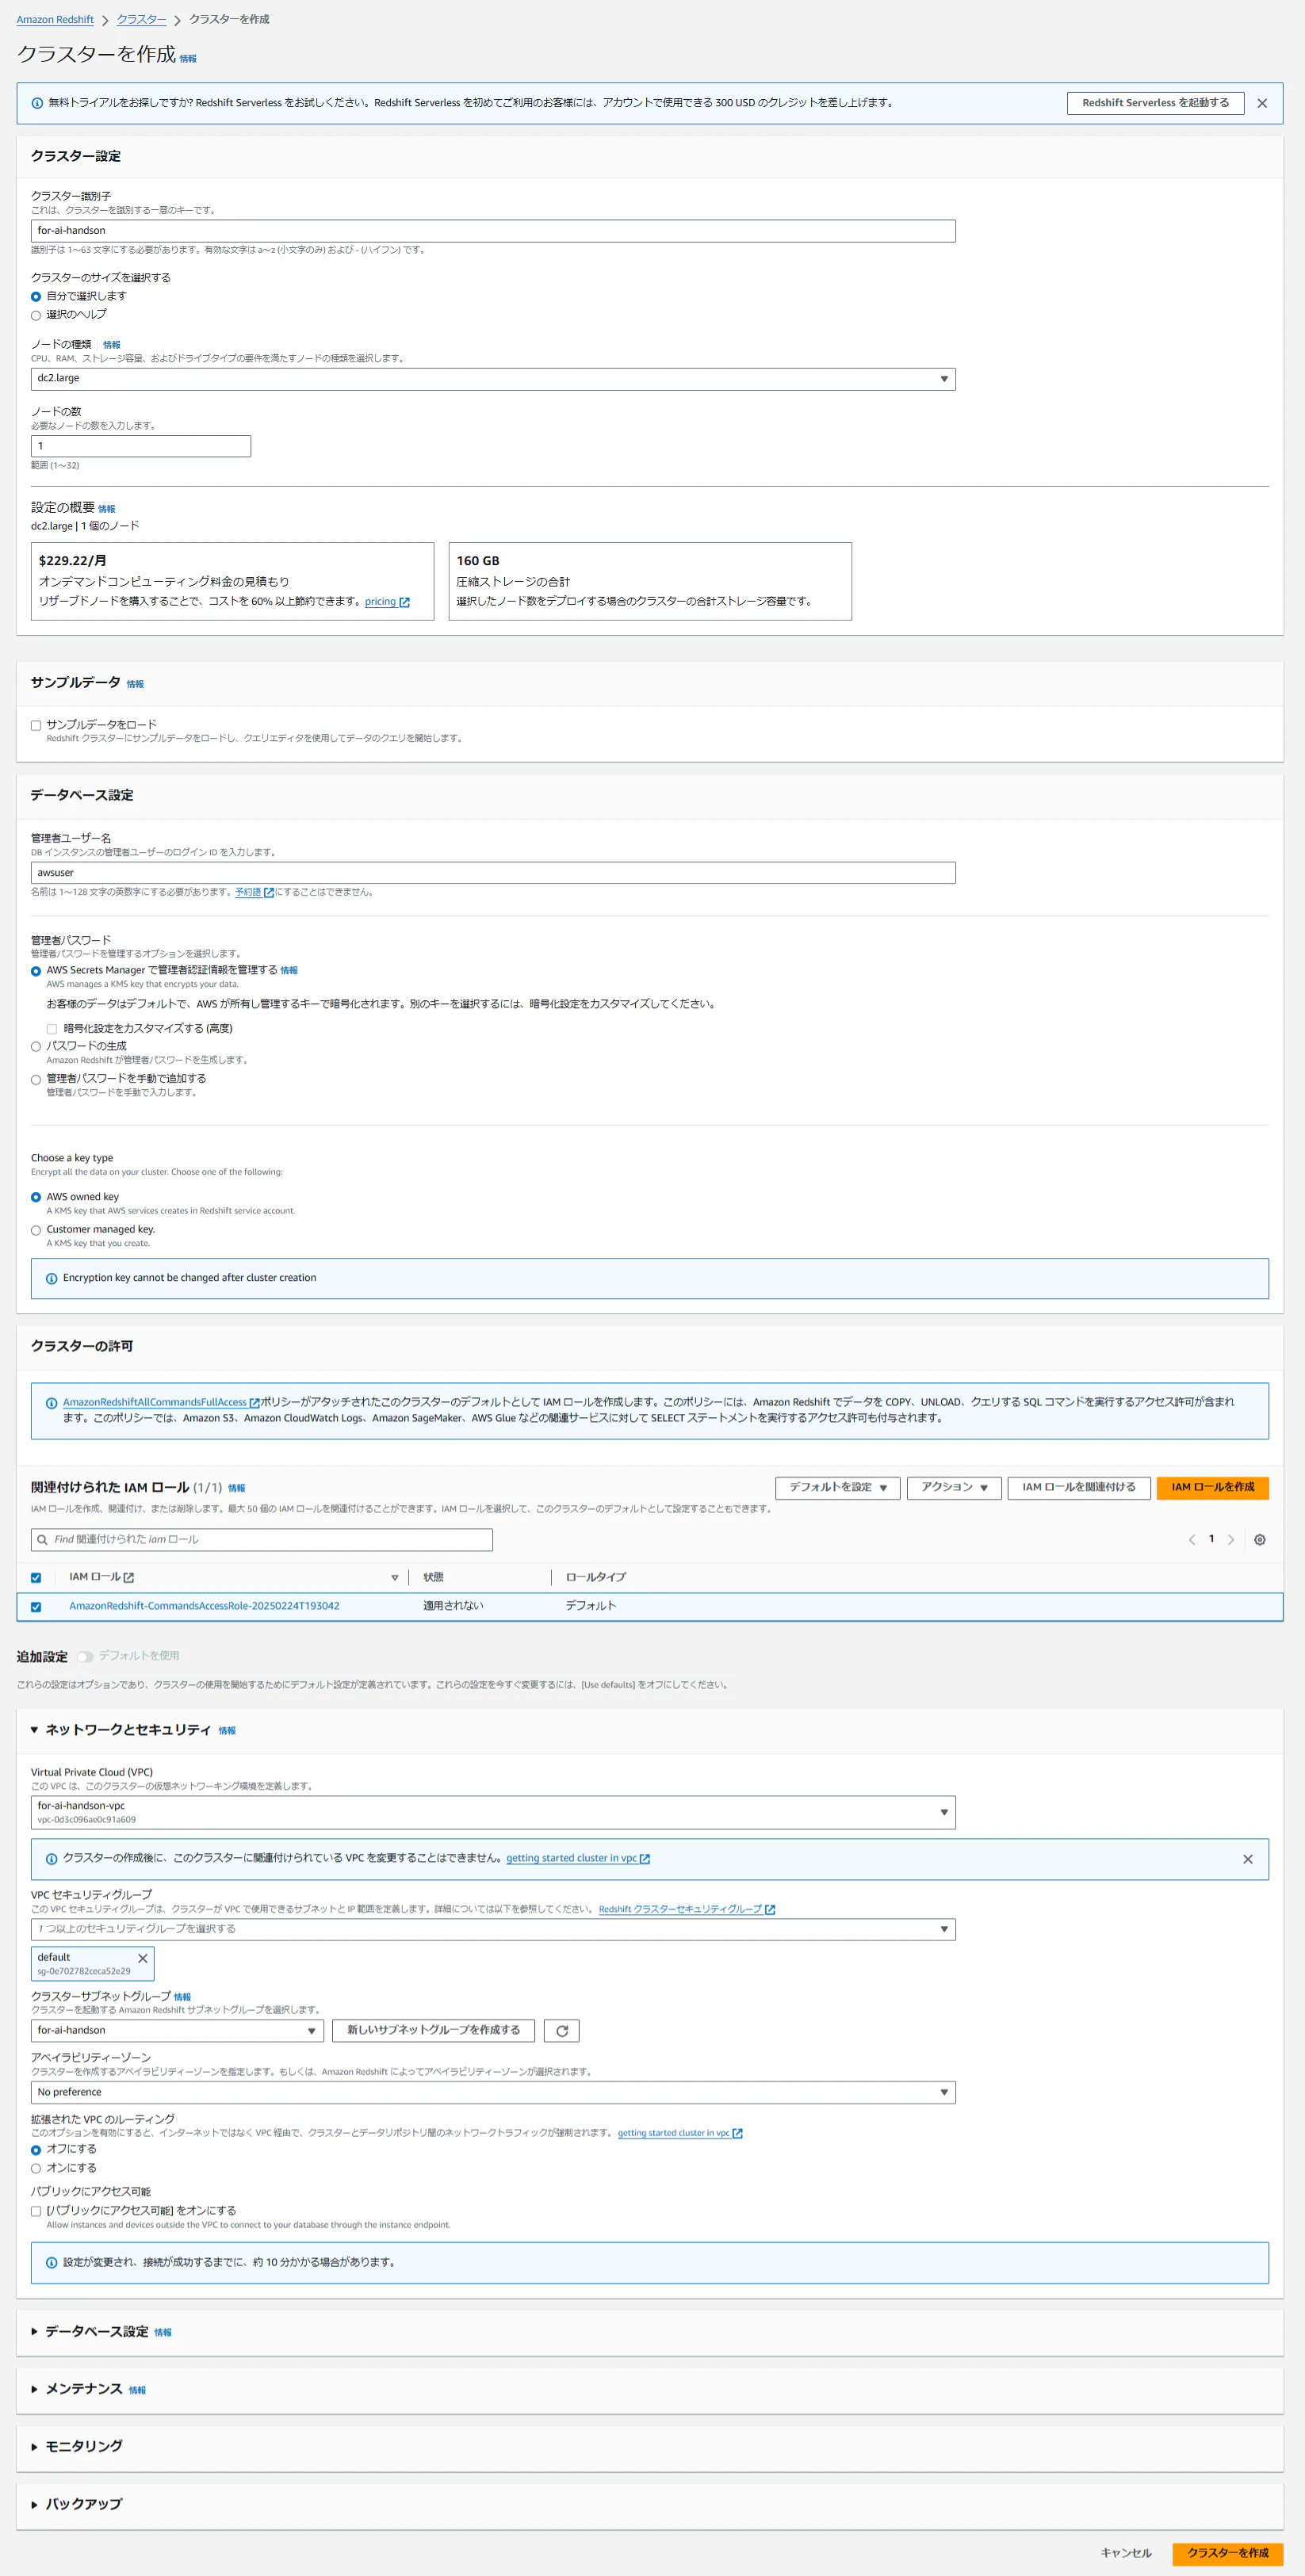Open the pricing link for reserved nodes

(x=387, y=602)
